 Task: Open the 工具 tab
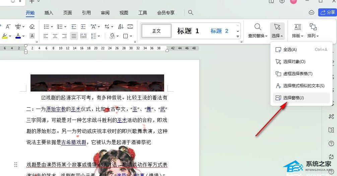coord(142,13)
